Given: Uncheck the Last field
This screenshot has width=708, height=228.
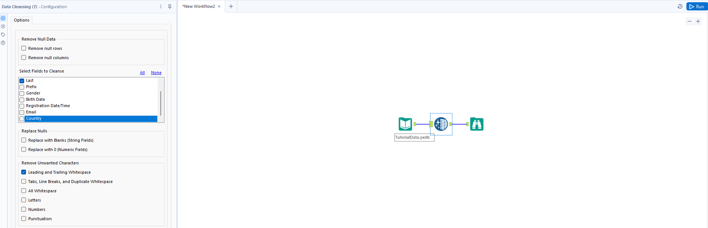Looking at the screenshot, I should pos(22,81).
